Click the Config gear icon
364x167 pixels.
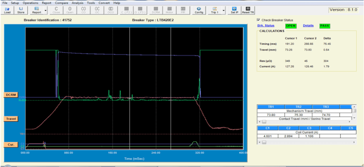coord(199,10)
